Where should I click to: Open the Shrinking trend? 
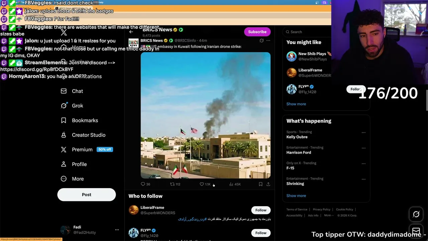click(x=295, y=183)
